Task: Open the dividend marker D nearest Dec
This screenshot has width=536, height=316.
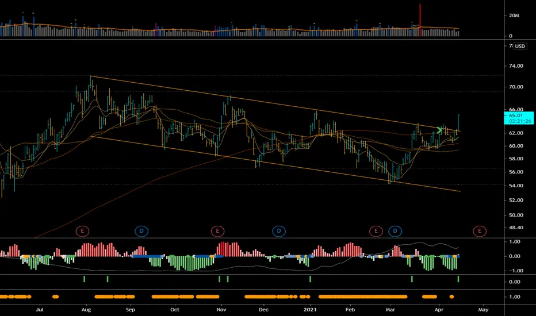Action: pos(279,231)
